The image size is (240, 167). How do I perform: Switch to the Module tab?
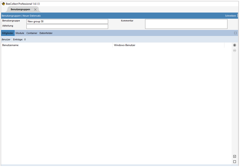coord(20,33)
